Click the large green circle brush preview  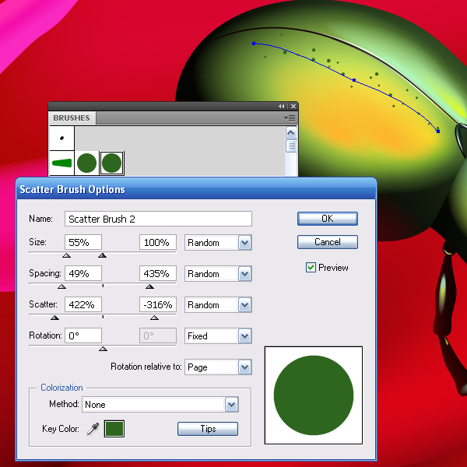point(314,395)
